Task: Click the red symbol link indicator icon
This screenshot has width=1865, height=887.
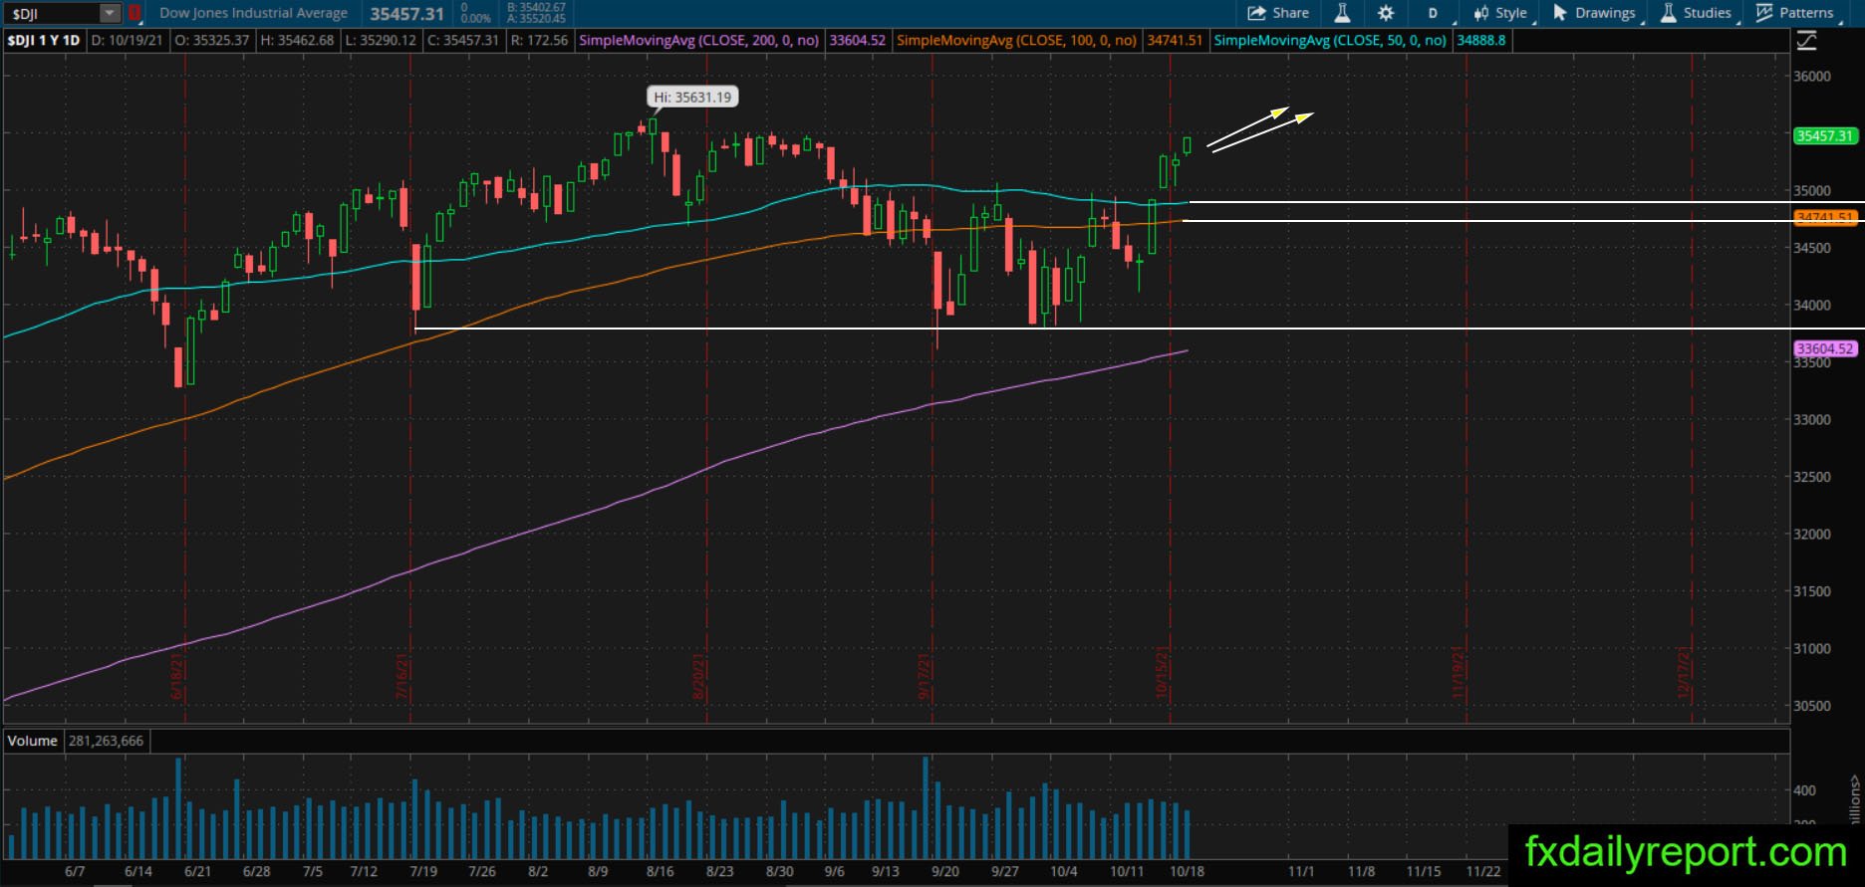Action: pos(133,13)
